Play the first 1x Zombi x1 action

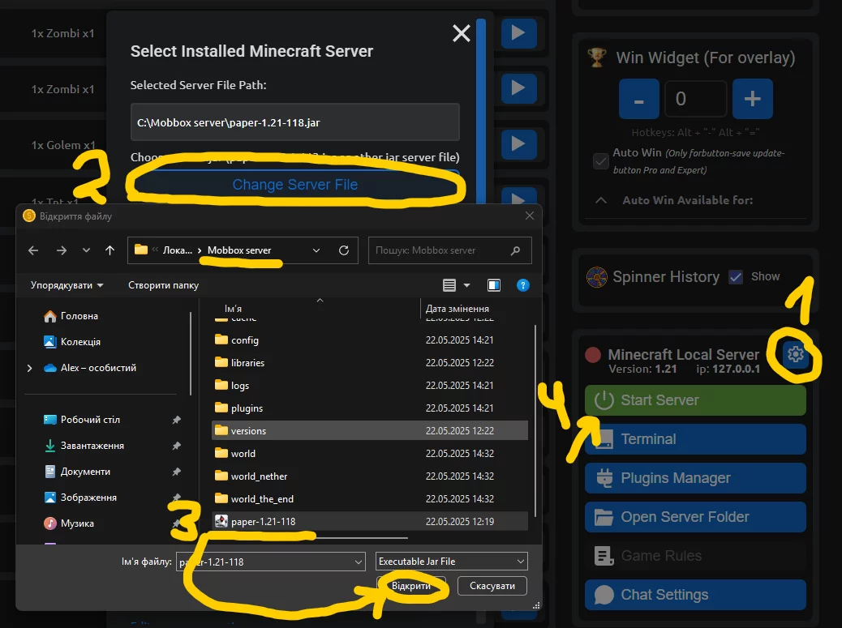[x=518, y=33]
